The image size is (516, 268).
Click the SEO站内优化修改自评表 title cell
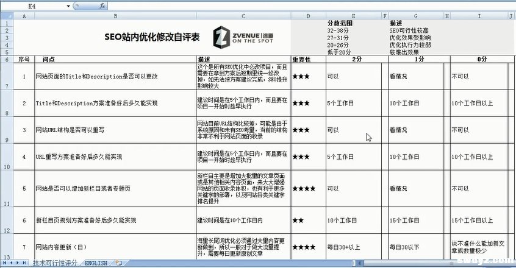[151, 37]
